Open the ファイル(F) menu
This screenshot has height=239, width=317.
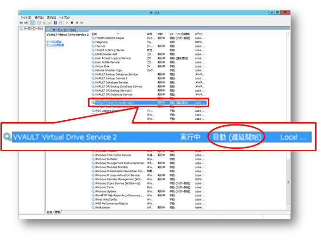(x=26, y=17)
